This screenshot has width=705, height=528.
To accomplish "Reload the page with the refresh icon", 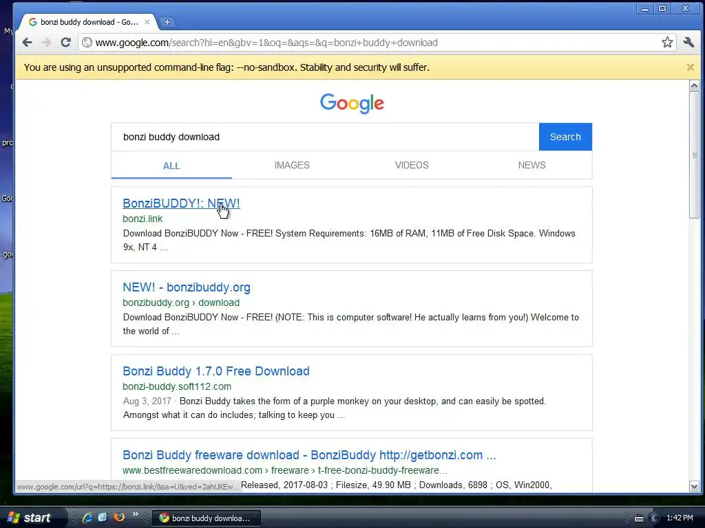I will tap(65, 43).
